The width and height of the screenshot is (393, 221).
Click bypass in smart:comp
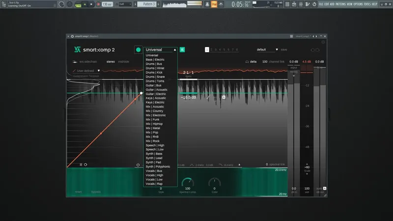coord(96,192)
